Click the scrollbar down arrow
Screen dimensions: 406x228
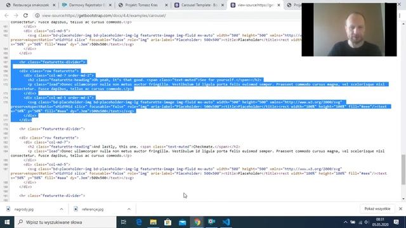(x=403, y=199)
